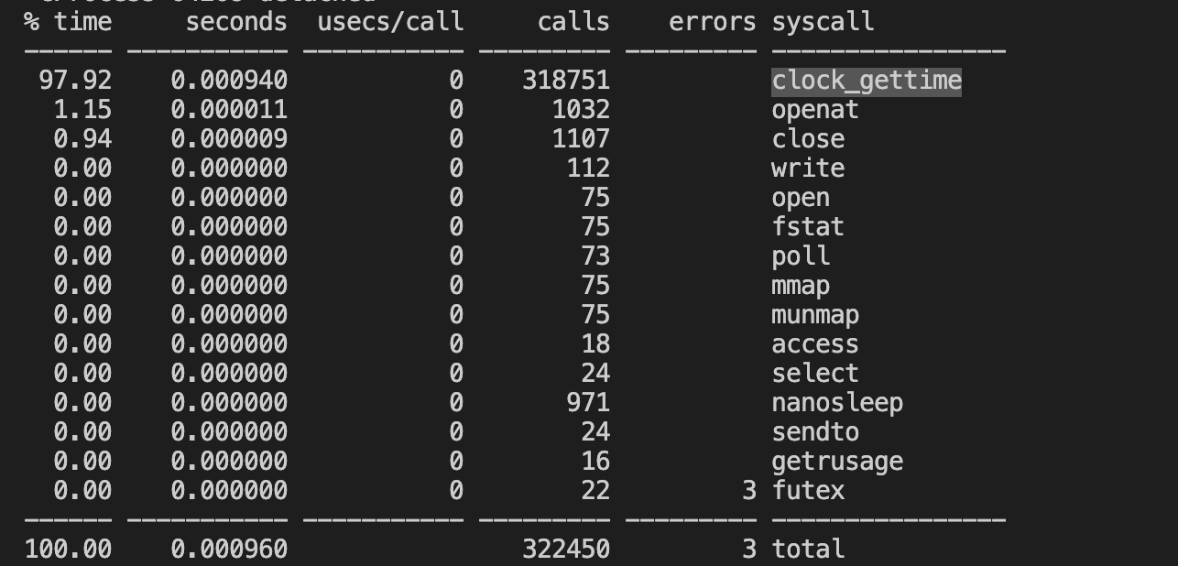Click the futex syscall name
1178x566 pixels.
(808, 491)
